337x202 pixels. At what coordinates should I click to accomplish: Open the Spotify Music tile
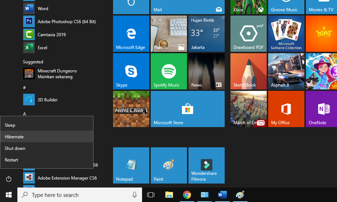pos(169,71)
